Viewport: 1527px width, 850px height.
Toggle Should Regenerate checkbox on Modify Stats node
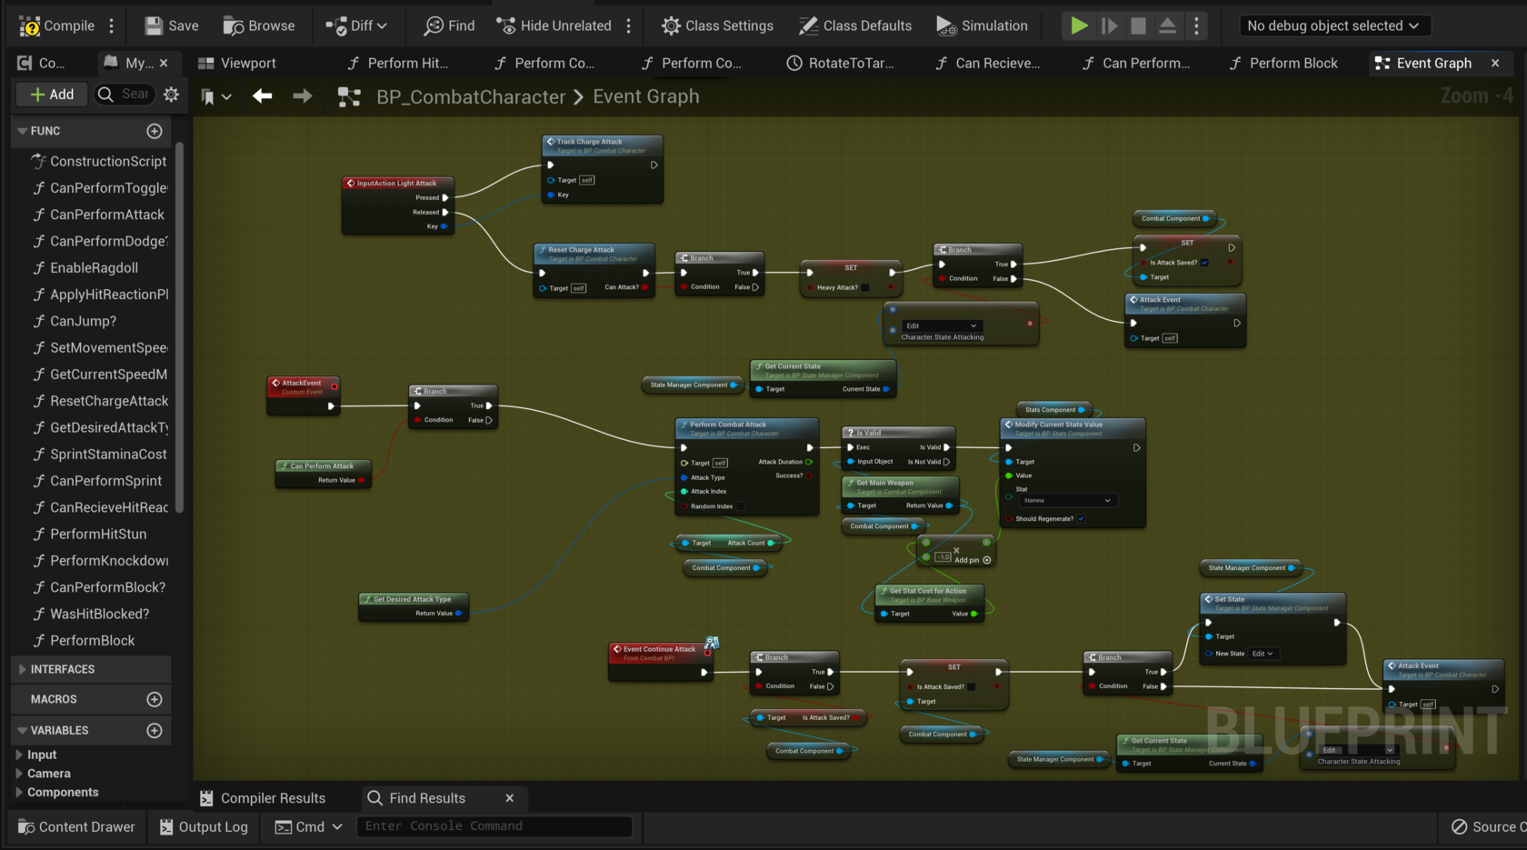pos(1081,519)
